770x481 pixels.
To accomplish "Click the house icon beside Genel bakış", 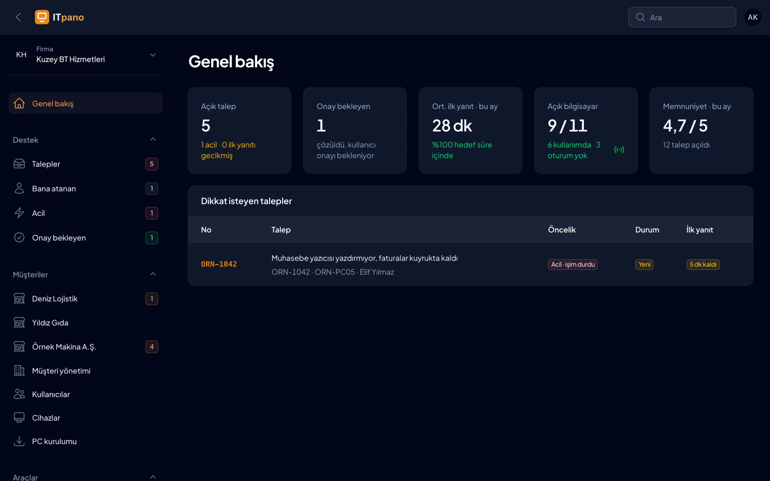I will pos(19,103).
